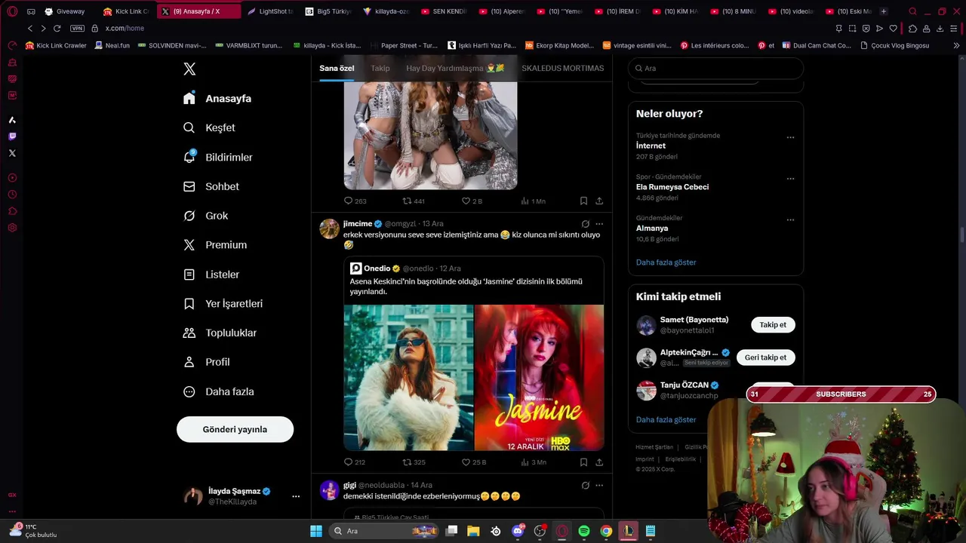This screenshot has height=543, width=966.
Task: Open player icon in Opera sidebar
Action: (x=12, y=178)
